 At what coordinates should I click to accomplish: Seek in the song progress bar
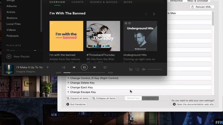tap(84, 73)
